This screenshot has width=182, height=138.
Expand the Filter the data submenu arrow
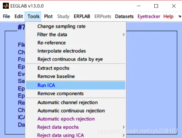tap(123, 35)
